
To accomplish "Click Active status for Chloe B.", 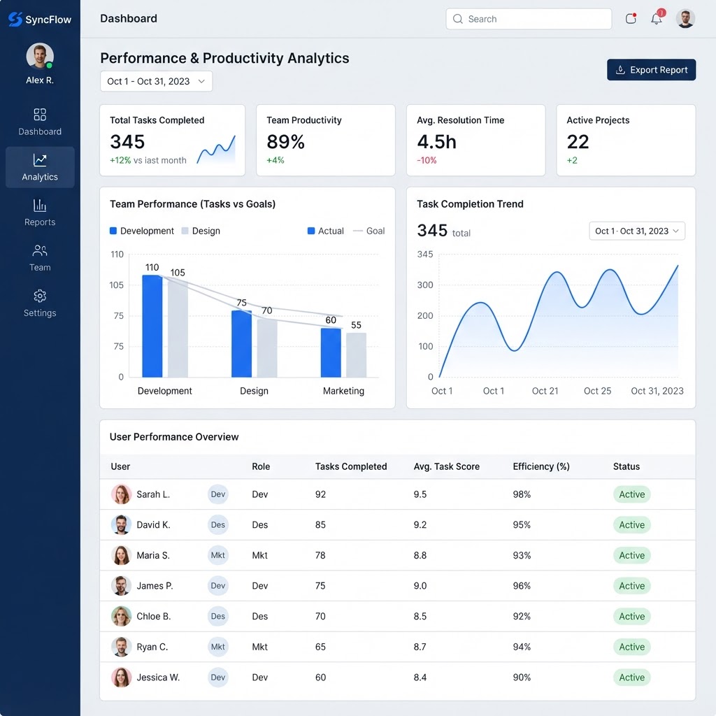I will pos(631,616).
